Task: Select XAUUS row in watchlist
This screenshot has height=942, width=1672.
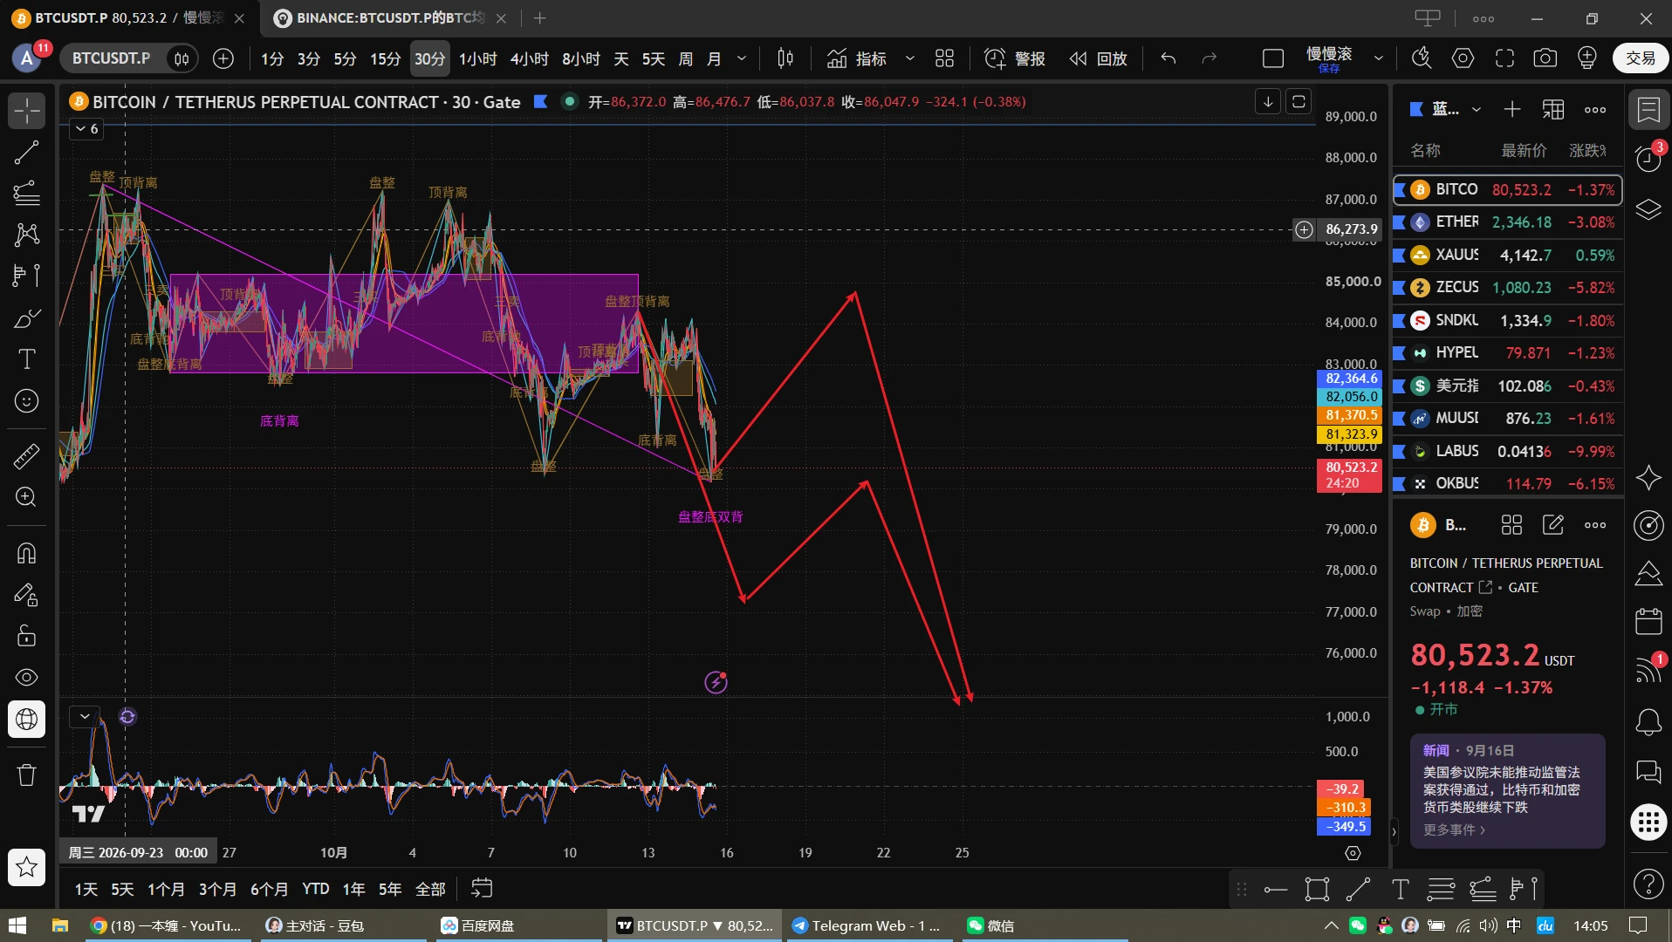Action: (x=1507, y=255)
